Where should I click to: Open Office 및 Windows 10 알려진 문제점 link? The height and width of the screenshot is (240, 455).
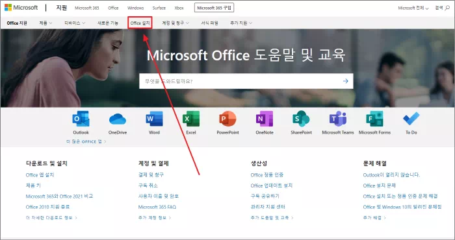pyautogui.click(x=402, y=207)
